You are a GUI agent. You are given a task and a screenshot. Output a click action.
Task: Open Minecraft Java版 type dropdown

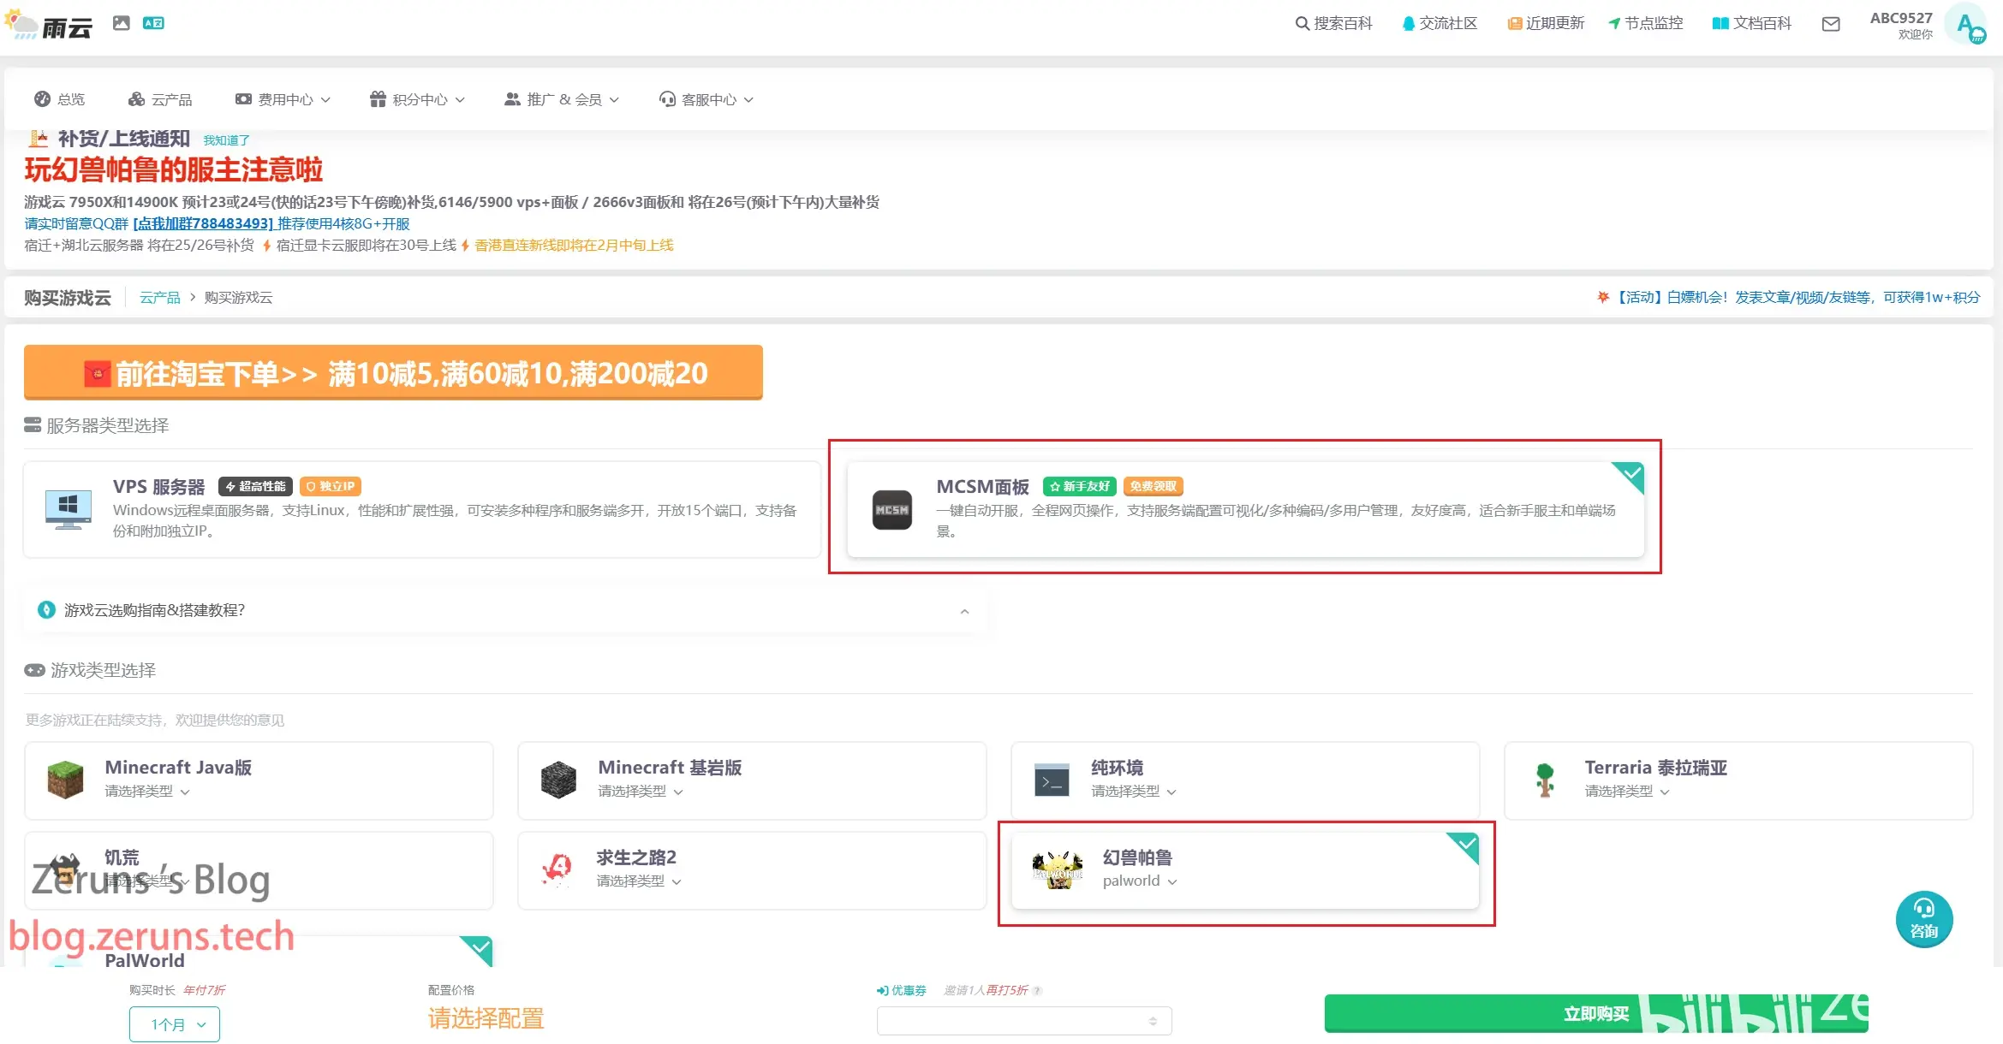(x=147, y=792)
